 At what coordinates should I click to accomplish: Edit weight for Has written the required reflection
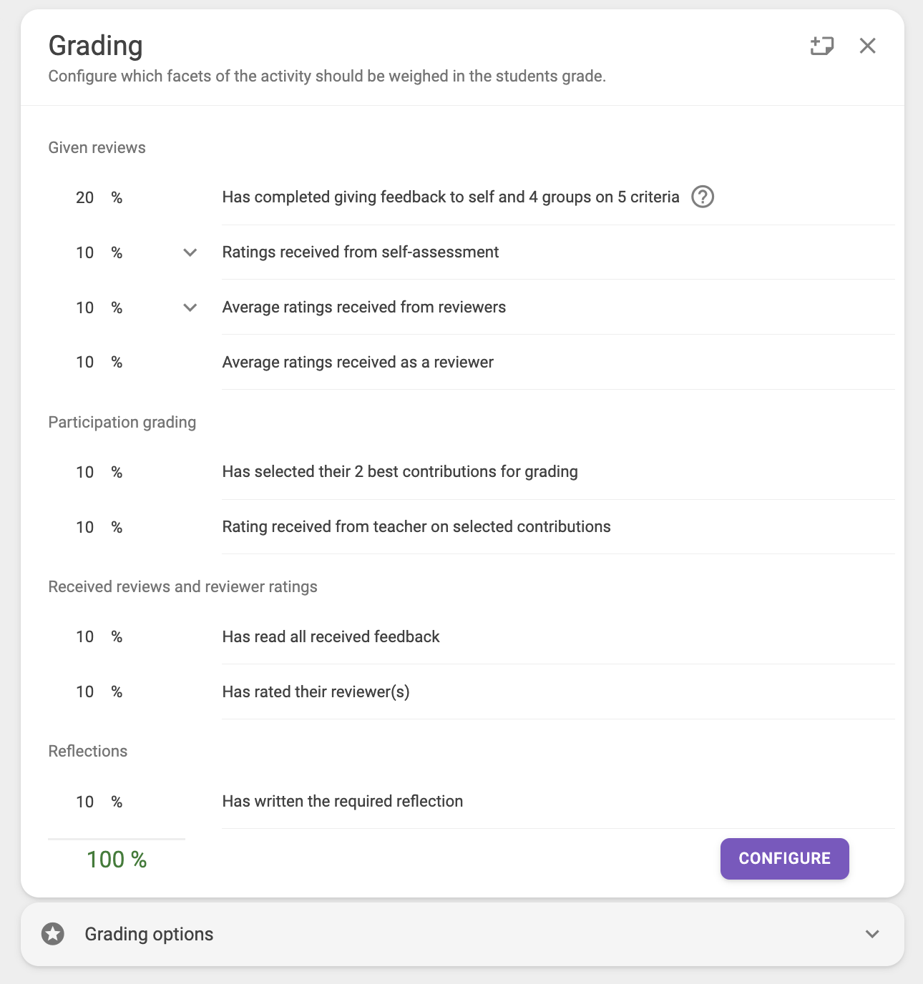point(85,802)
